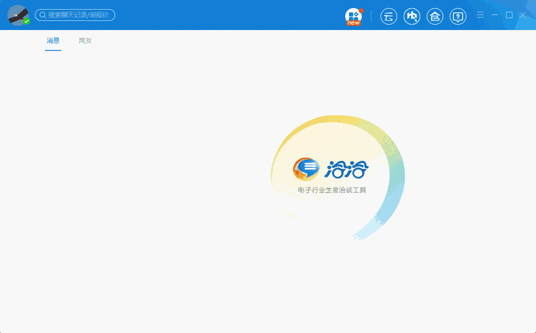Switch to the 消息 tab
The image size is (536, 333).
point(53,41)
